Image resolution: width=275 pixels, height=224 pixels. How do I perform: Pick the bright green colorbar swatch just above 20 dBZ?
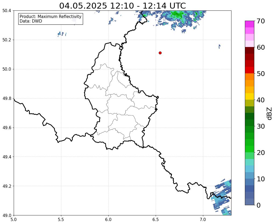pos(249,149)
